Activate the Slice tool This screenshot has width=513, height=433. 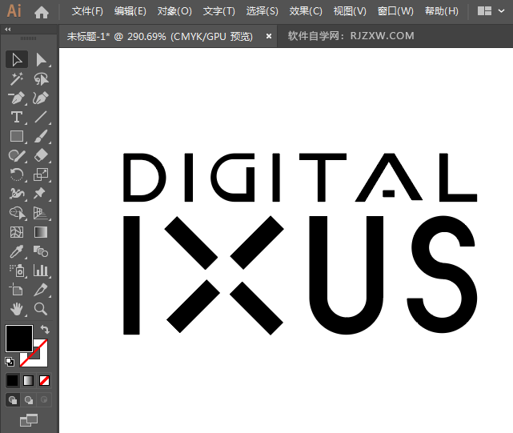pos(42,290)
